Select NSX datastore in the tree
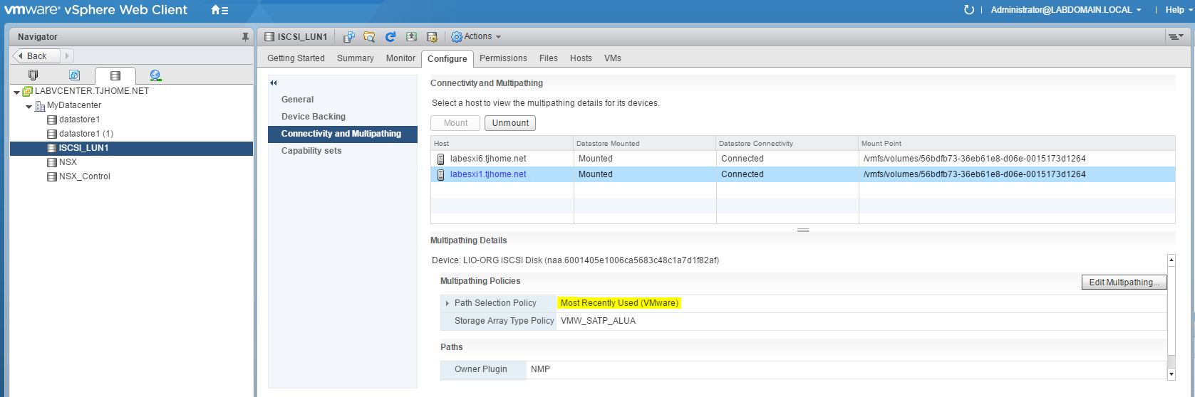Viewport: 1195px width, 397px height. click(68, 162)
